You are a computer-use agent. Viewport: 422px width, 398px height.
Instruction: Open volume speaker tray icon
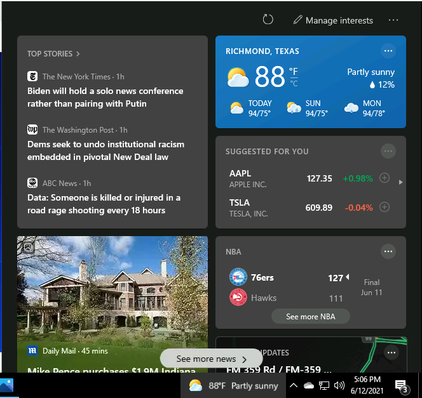pos(339,386)
